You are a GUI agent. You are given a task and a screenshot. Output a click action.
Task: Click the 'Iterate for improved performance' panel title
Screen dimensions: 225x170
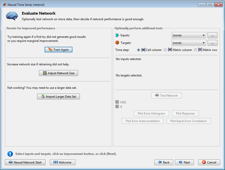(31, 28)
